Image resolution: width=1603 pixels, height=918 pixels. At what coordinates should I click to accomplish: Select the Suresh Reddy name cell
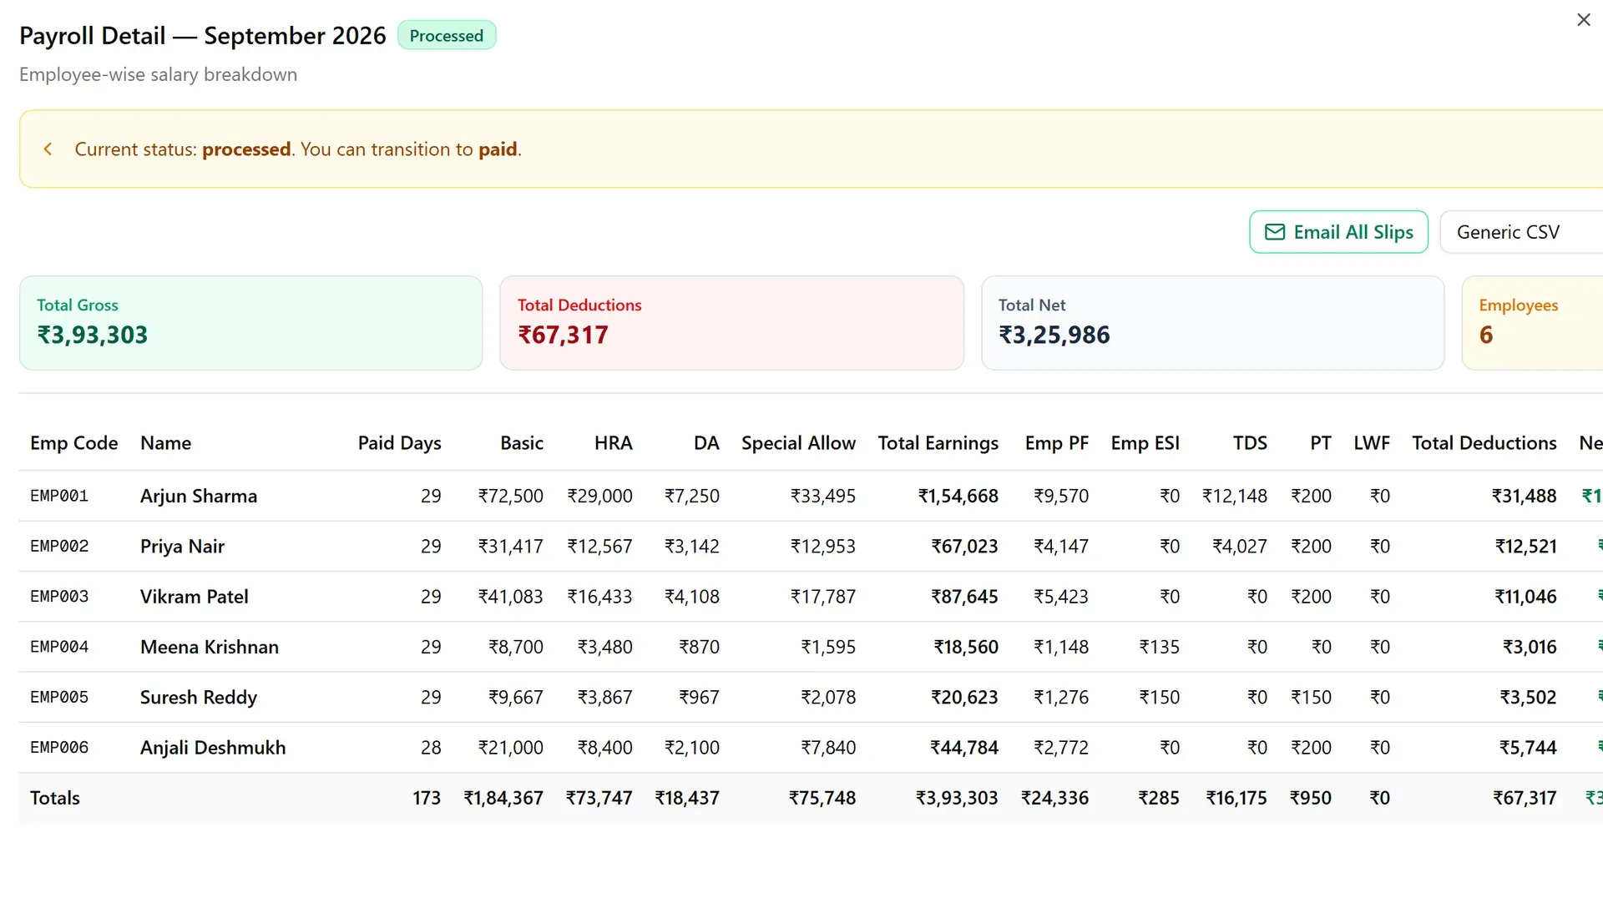(199, 697)
